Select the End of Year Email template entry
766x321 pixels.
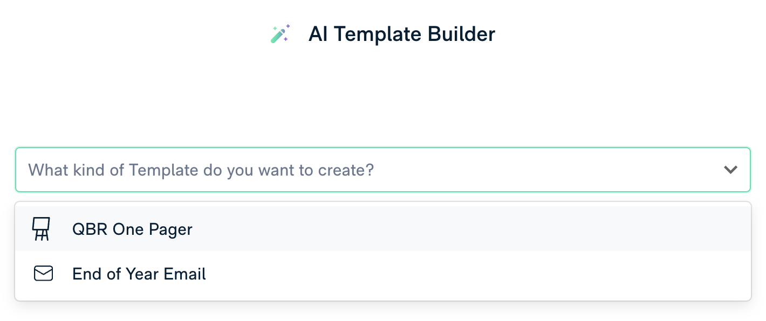[x=383, y=274]
